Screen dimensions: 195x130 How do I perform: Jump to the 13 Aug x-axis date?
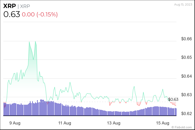tap(114, 123)
